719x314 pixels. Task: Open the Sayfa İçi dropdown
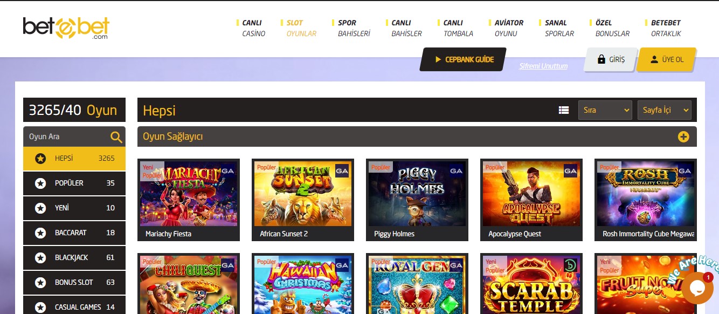coord(664,110)
